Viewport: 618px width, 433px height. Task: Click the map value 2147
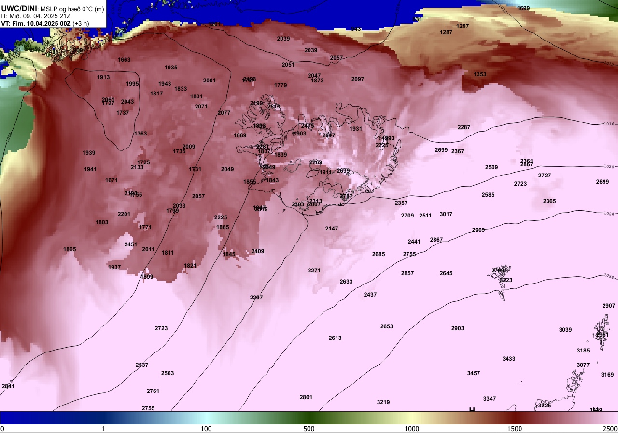(332, 229)
